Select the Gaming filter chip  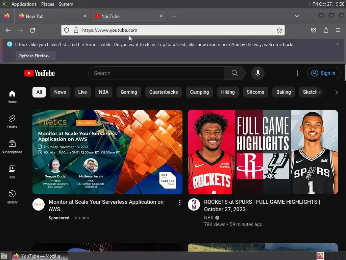click(129, 92)
